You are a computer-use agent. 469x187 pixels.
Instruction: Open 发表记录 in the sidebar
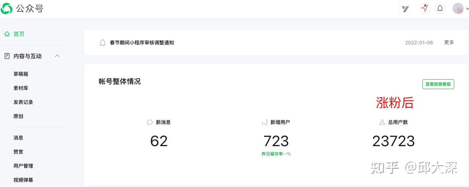pos(23,102)
